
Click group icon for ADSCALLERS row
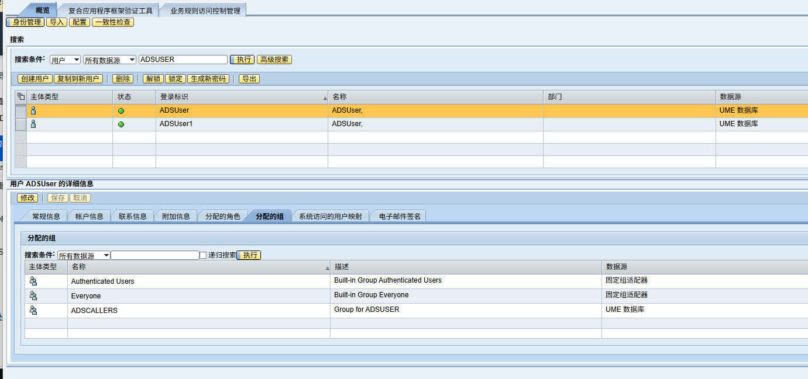33,310
